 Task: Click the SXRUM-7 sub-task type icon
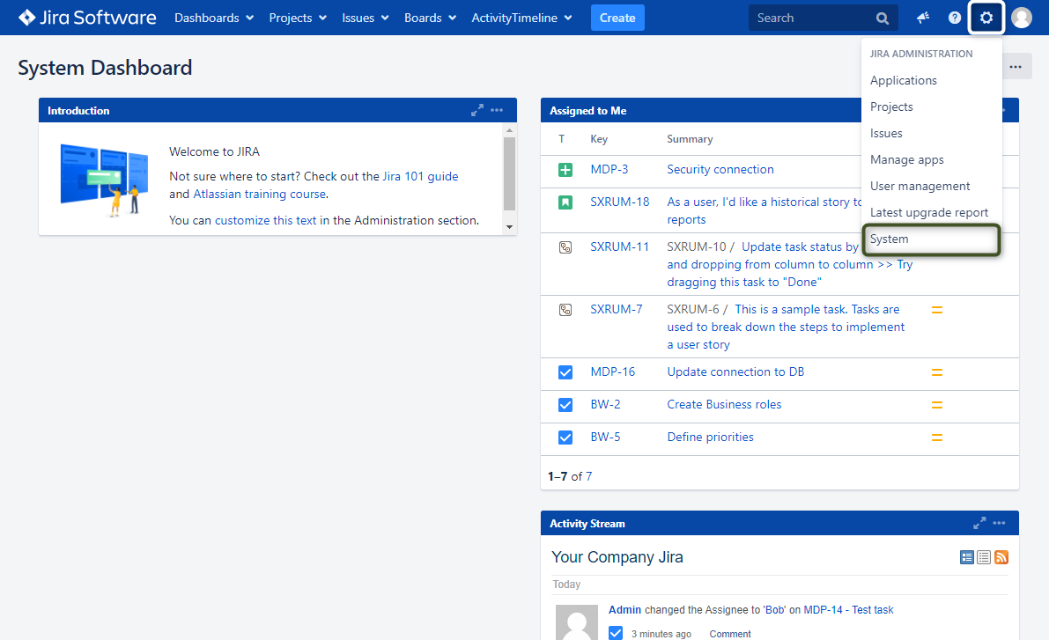[x=565, y=310]
